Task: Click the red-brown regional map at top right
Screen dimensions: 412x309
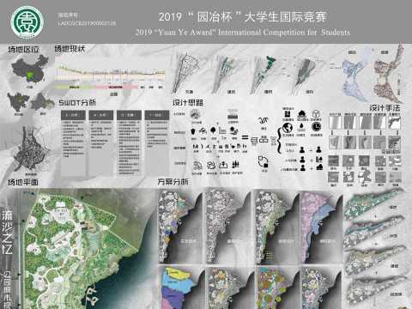Action: pos(388,73)
